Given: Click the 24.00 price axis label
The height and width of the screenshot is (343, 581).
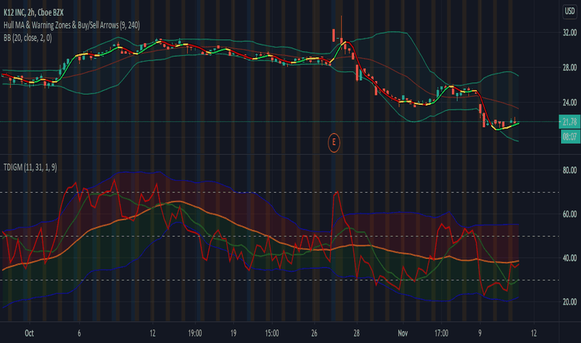Looking at the screenshot, I should click(570, 102).
